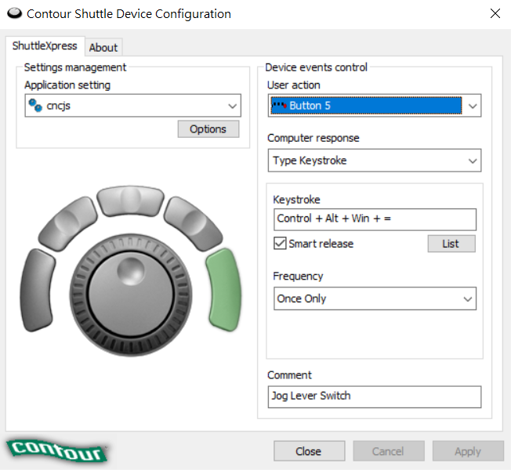Viewport: 511px width, 470px height.
Task: Click the Comment text field
Action: 374,396
